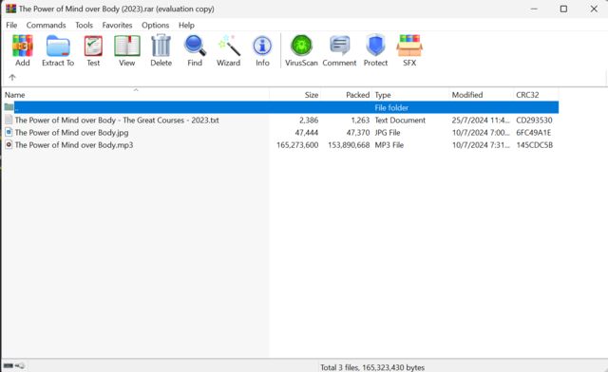Click the status bar total files text

click(372, 367)
